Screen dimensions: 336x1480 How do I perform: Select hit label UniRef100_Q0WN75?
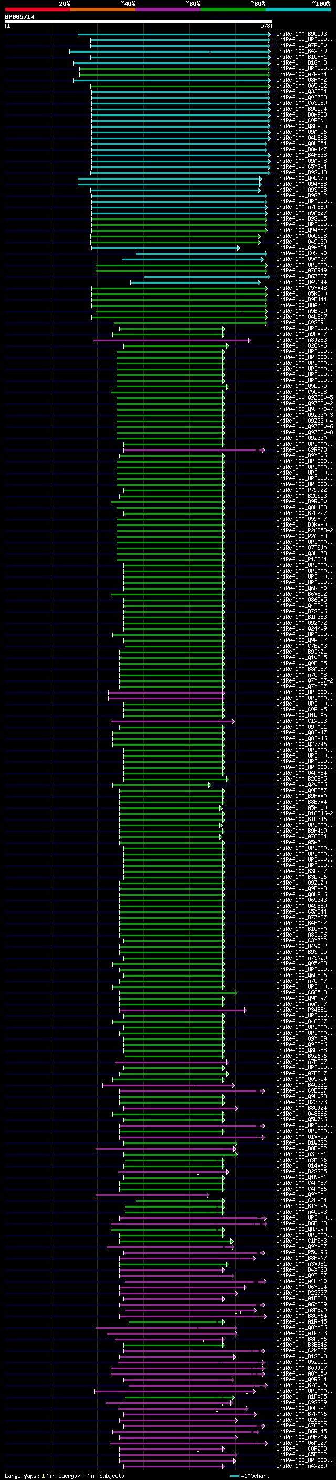(x=301, y=178)
